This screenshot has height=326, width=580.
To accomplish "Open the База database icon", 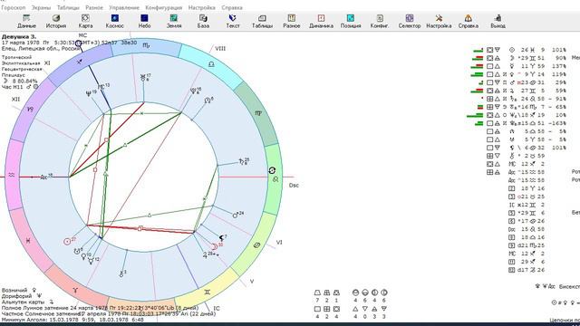I will (203, 22).
